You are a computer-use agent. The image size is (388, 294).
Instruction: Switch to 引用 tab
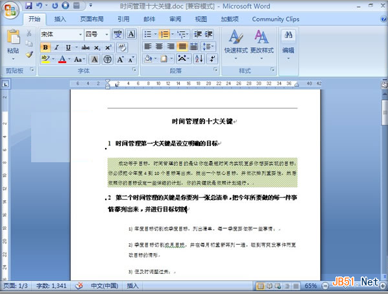[x=123, y=19]
